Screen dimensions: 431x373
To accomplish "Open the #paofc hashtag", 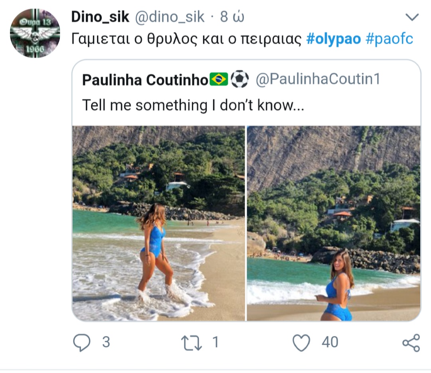I will click(x=389, y=39).
